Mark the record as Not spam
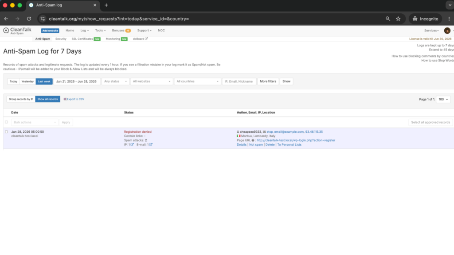This screenshot has height=255, width=454. 256,145
